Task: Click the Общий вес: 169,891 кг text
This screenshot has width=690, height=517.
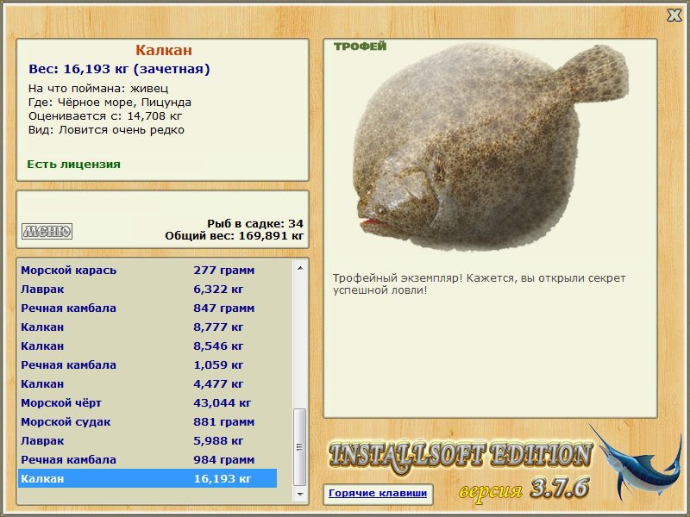Action: click(234, 235)
